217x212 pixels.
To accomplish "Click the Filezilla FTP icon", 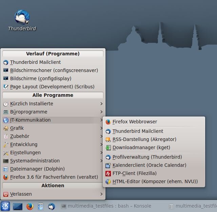I will pyautogui.click(x=108, y=174).
